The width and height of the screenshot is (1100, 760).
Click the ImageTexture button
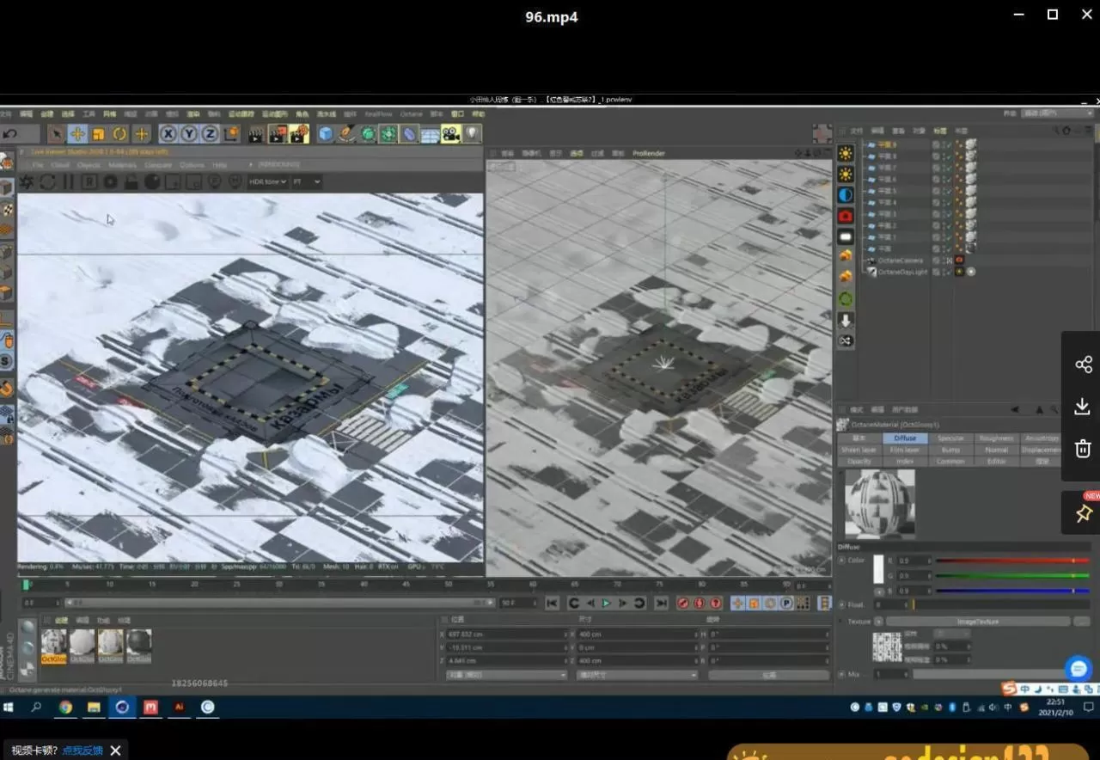(x=978, y=622)
